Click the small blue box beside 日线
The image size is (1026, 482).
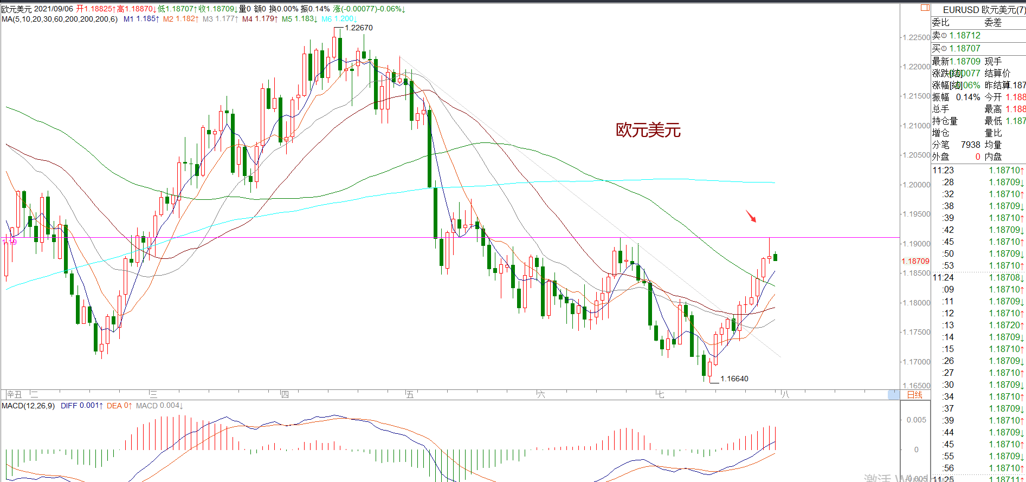pos(894,395)
